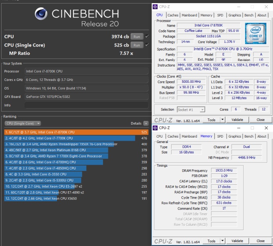Image resolution: width=273 pixels, height=246 pixels.
Task: Click the NB Frequency 4498.9 MHz value
Action: [246, 157]
